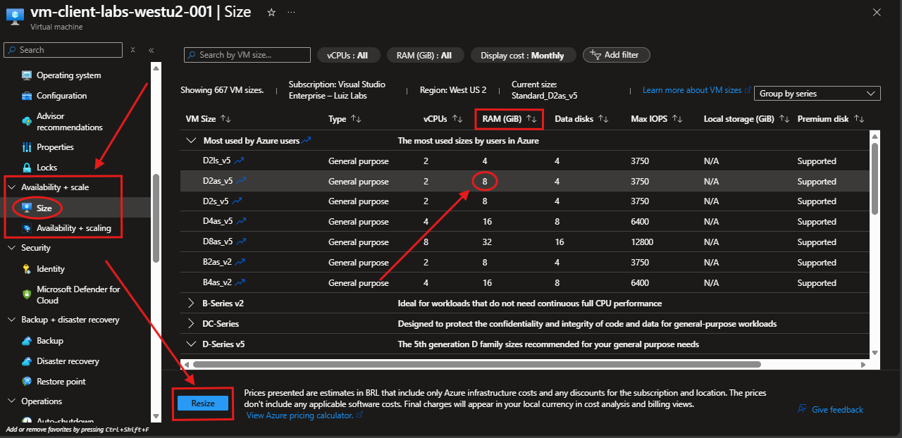Click the Resize button
Image resolution: width=902 pixels, height=438 pixels.
tap(202, 403)
